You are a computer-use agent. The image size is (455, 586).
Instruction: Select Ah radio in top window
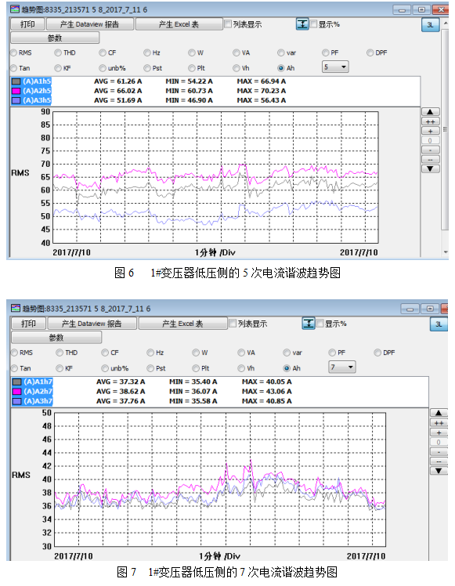281,68
